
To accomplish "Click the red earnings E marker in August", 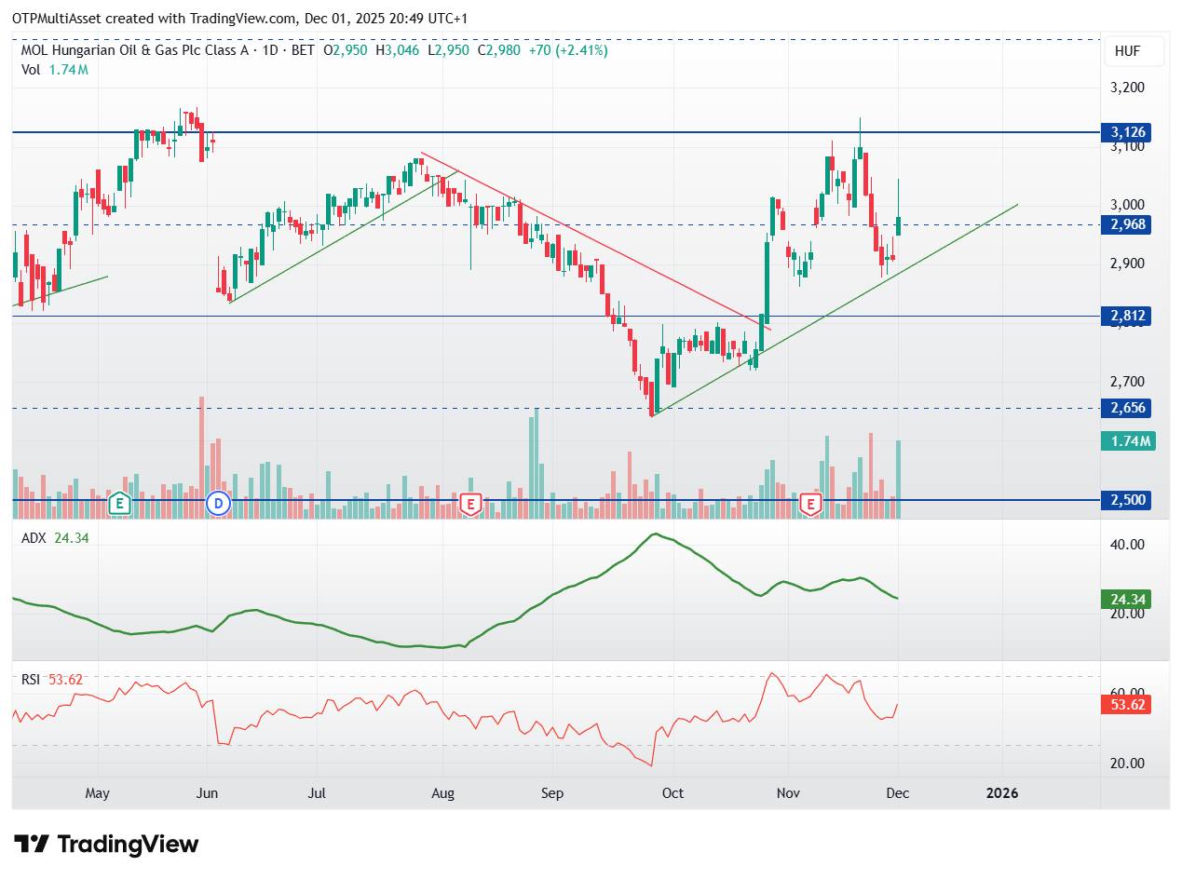I will click(x=471, y=504).
